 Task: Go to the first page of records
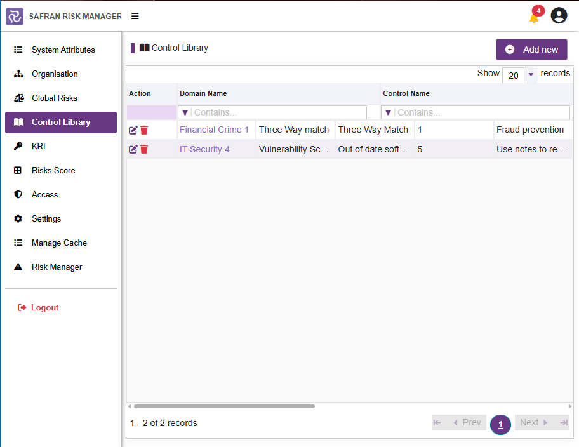coord(437,422)
